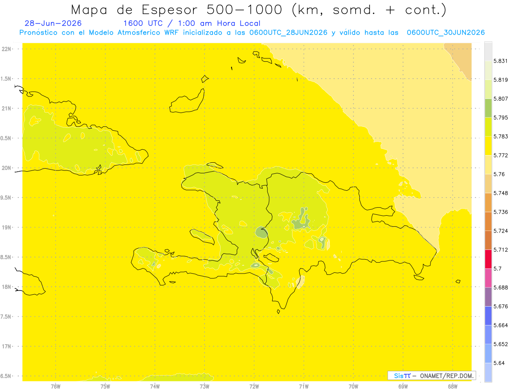
Task: Select the pink legend swatch between 5.688 and 5.7
Action: pos(488,278)
